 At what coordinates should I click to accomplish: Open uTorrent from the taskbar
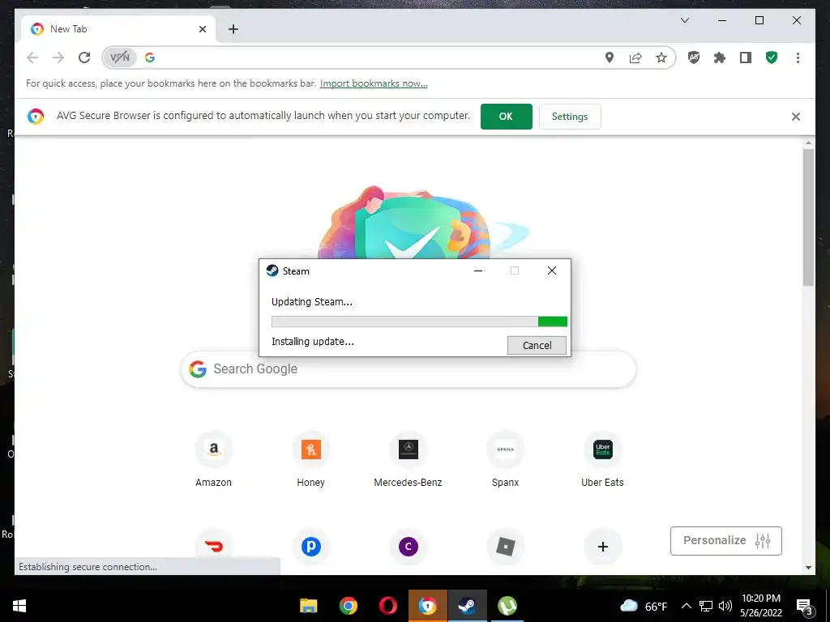click(x=507, y=606)
